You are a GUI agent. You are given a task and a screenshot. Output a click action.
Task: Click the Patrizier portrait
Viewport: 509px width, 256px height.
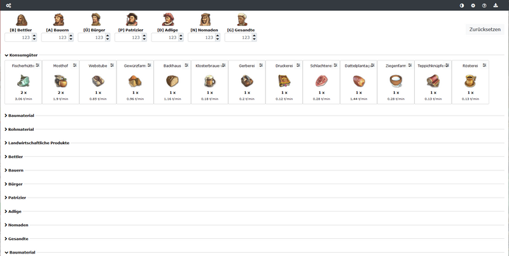point(132,20)
